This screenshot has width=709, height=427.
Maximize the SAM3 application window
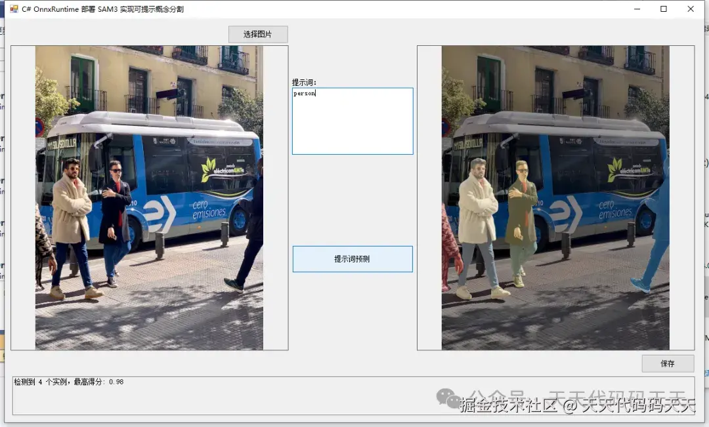click(664, 9)
